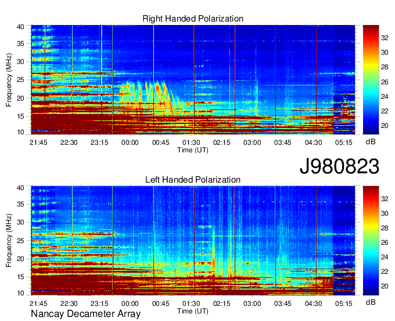This screenshot has height=321, width=395.
Task: Click the 01:30 time tick on left-handed plot
Action: coord(191,304)
